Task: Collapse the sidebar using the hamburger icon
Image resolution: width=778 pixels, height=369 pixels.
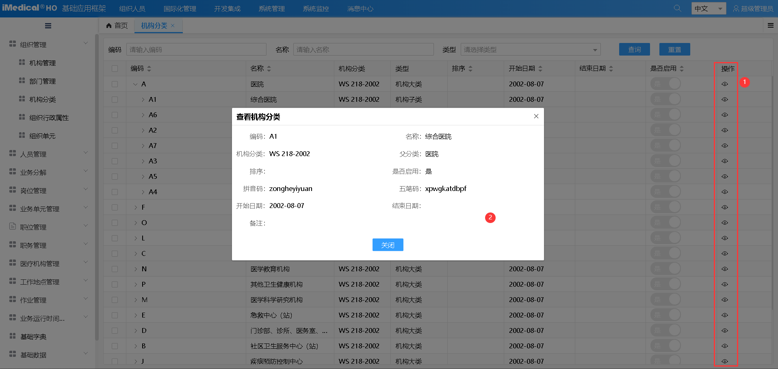Action: (x=48, y=26)
